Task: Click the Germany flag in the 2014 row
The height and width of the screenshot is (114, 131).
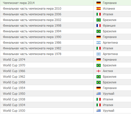Action: click(98, 3)
